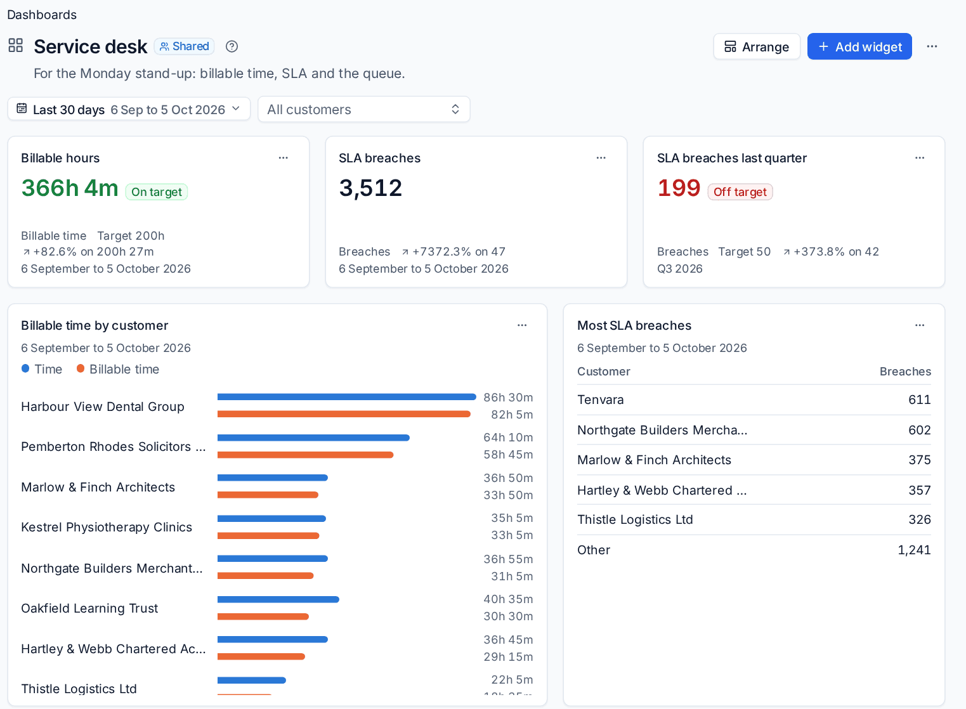Viewport: 966px width, 709px height.
Task: Open Billable time by customer widget menu
Action: tap(522, 325)
